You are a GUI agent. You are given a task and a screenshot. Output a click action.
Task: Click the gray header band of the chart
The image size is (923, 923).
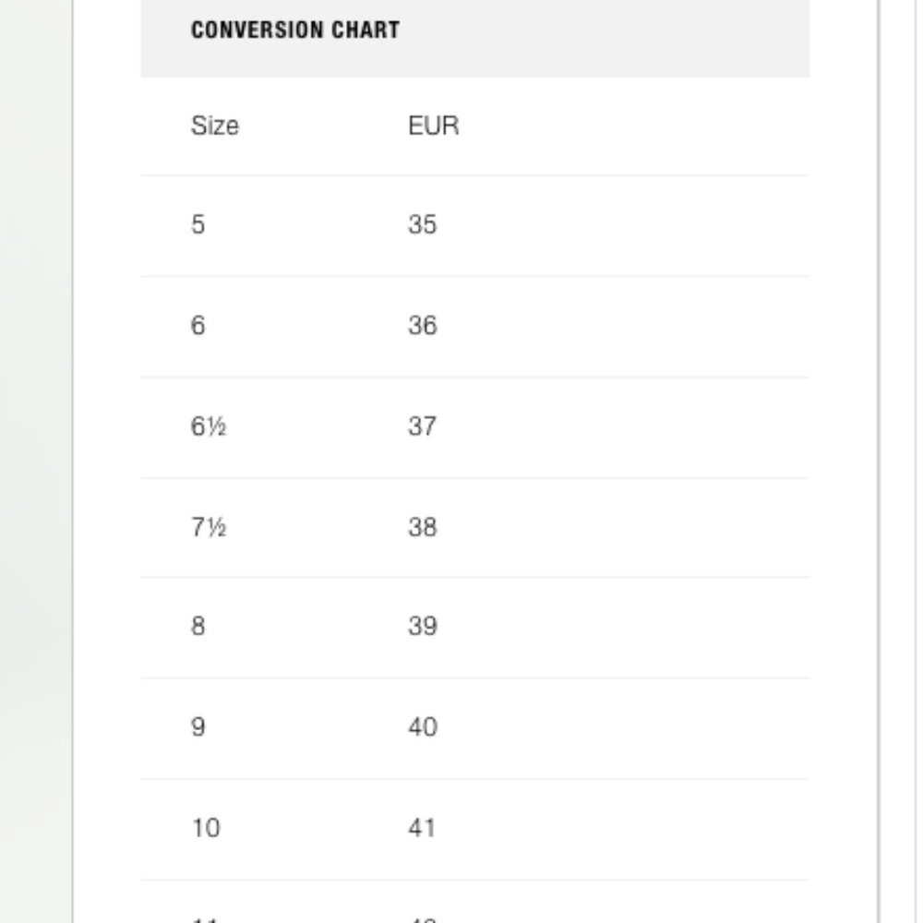[475, 38]
